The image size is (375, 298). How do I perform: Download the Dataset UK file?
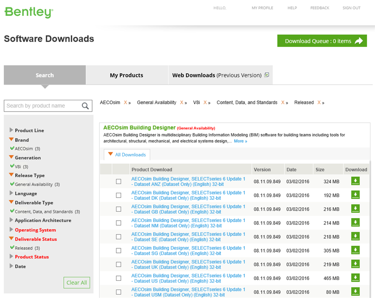pos(355,264)
